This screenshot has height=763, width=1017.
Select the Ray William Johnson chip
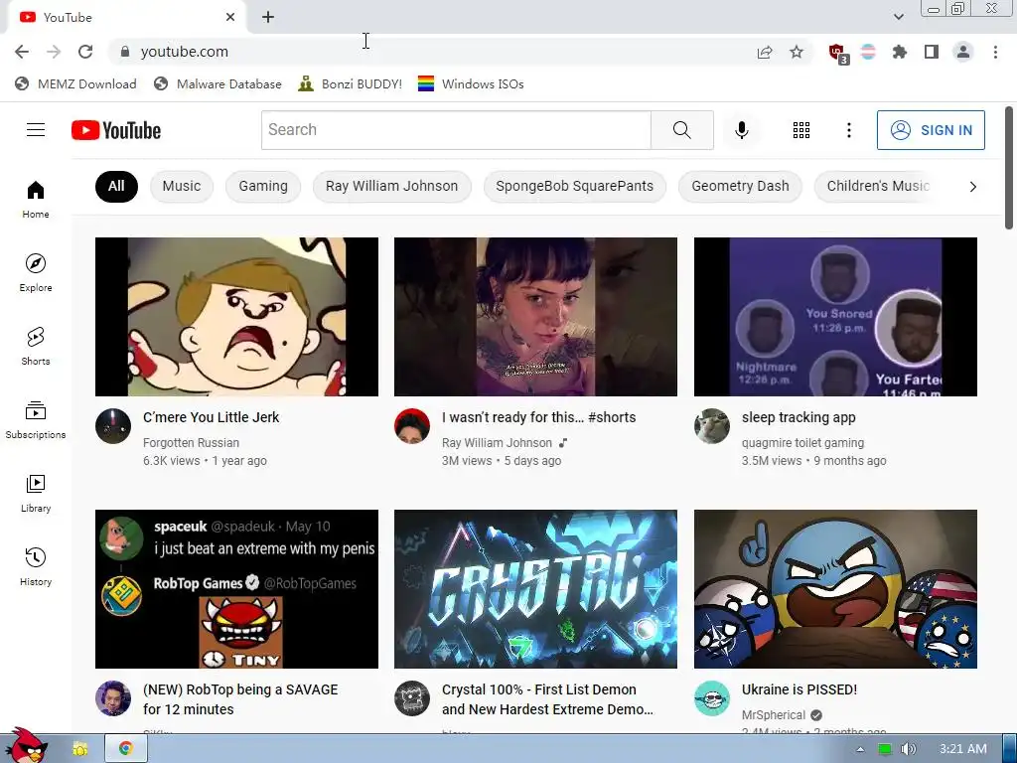click(x=391, y=186)
